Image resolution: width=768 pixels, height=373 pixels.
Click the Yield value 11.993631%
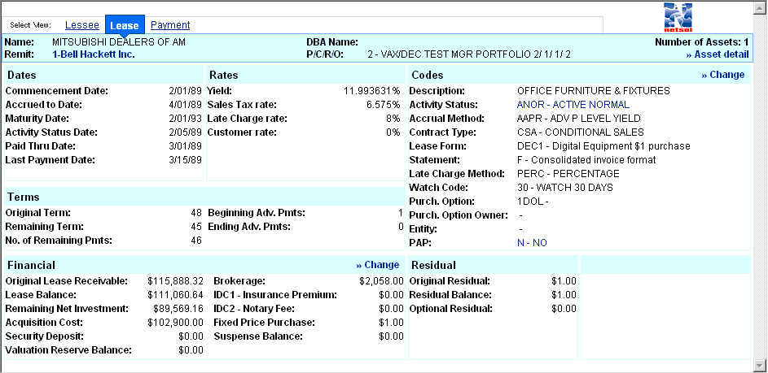[x=371, y=91]
